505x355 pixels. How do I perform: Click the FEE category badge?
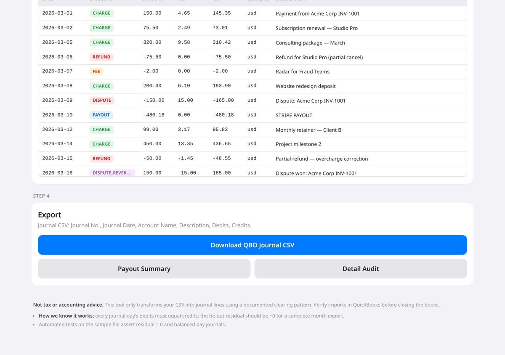[96, 72]
